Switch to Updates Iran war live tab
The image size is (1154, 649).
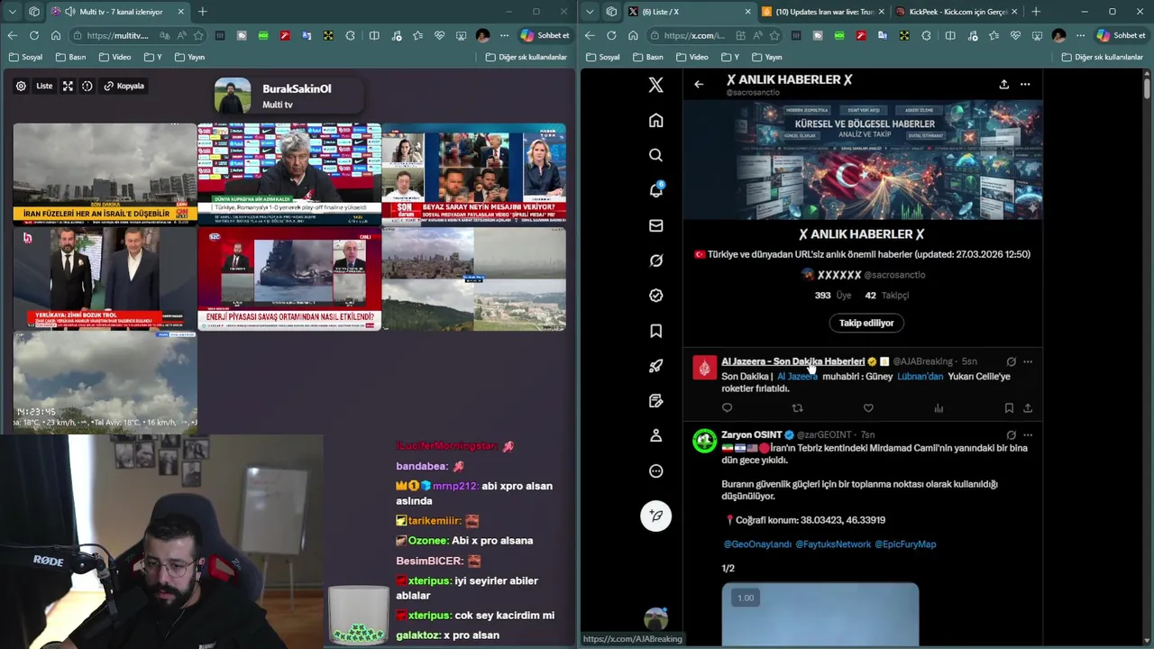822,12
